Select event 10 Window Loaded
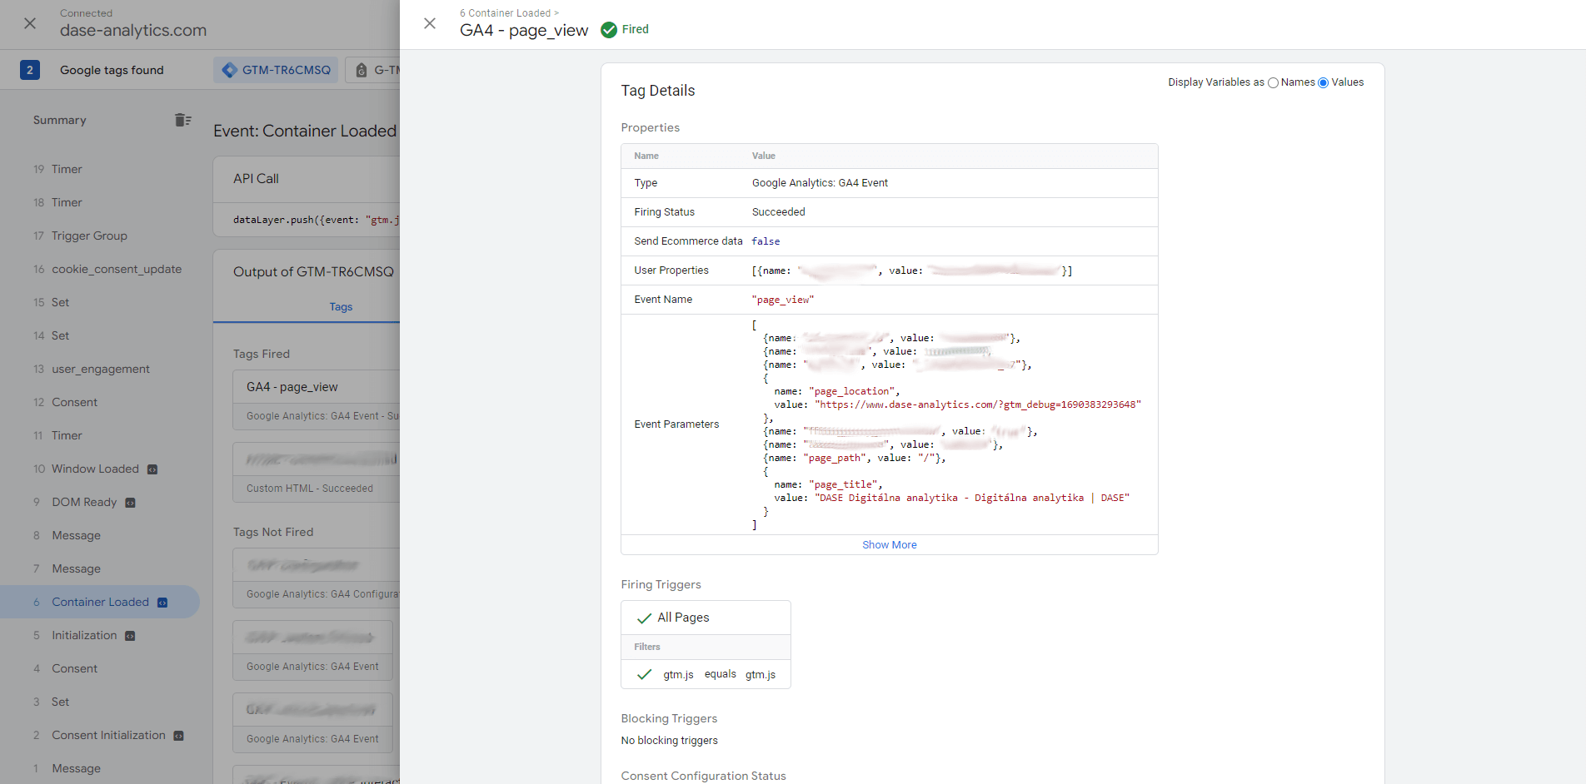The image size is (1586, 784). point(100,469)
